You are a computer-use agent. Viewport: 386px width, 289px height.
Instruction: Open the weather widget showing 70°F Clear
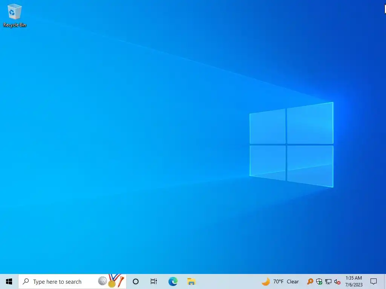click(x=280, y=281)
